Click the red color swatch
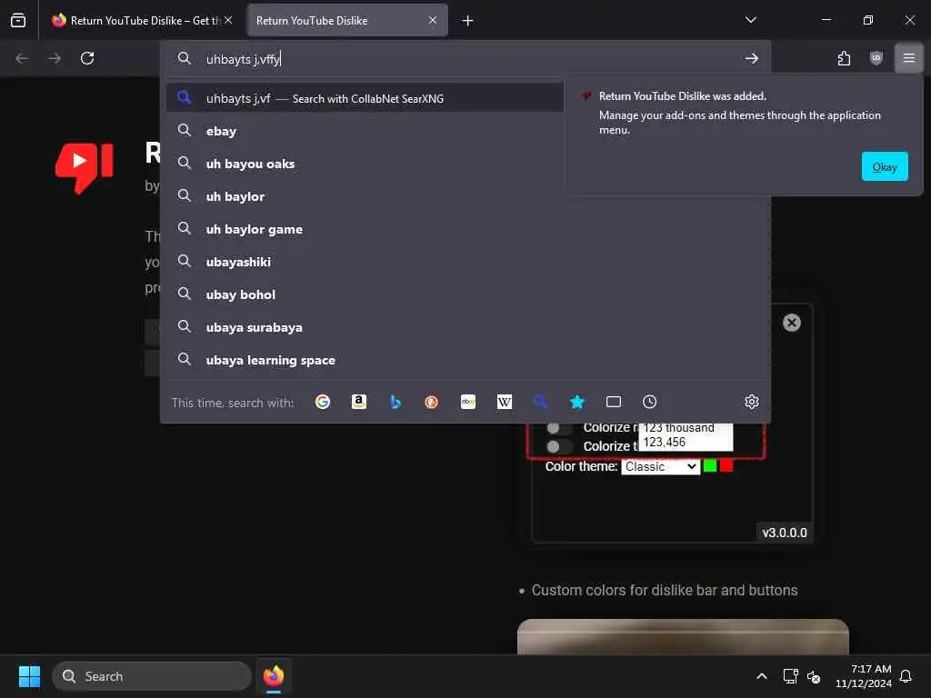The height and width of the screenshot is (698, 931). coord(726,466)
